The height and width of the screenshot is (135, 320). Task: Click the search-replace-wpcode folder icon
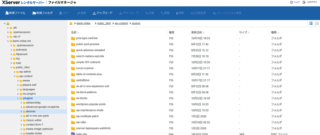[x=73, y=56]
